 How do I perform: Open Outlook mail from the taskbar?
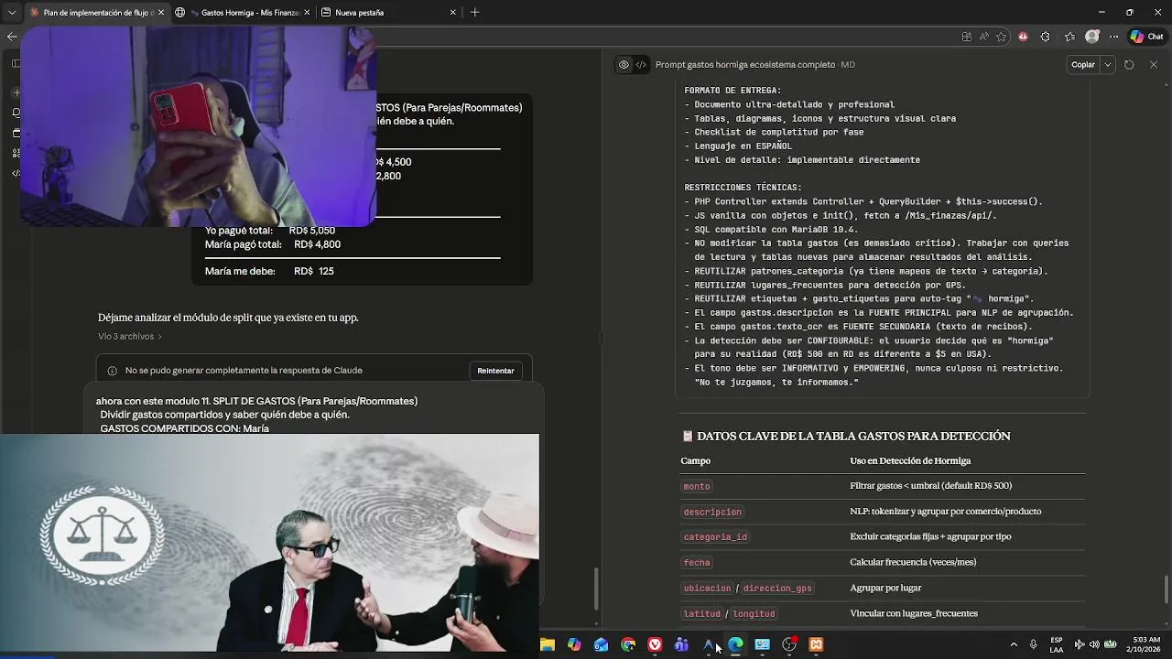pos(601,645)
